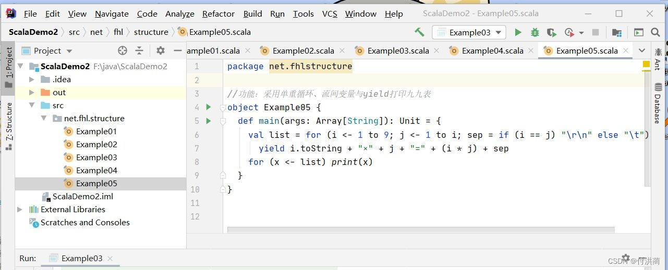Select Example01 in project tree
668x270 pixels.
[x=96, y=131]
